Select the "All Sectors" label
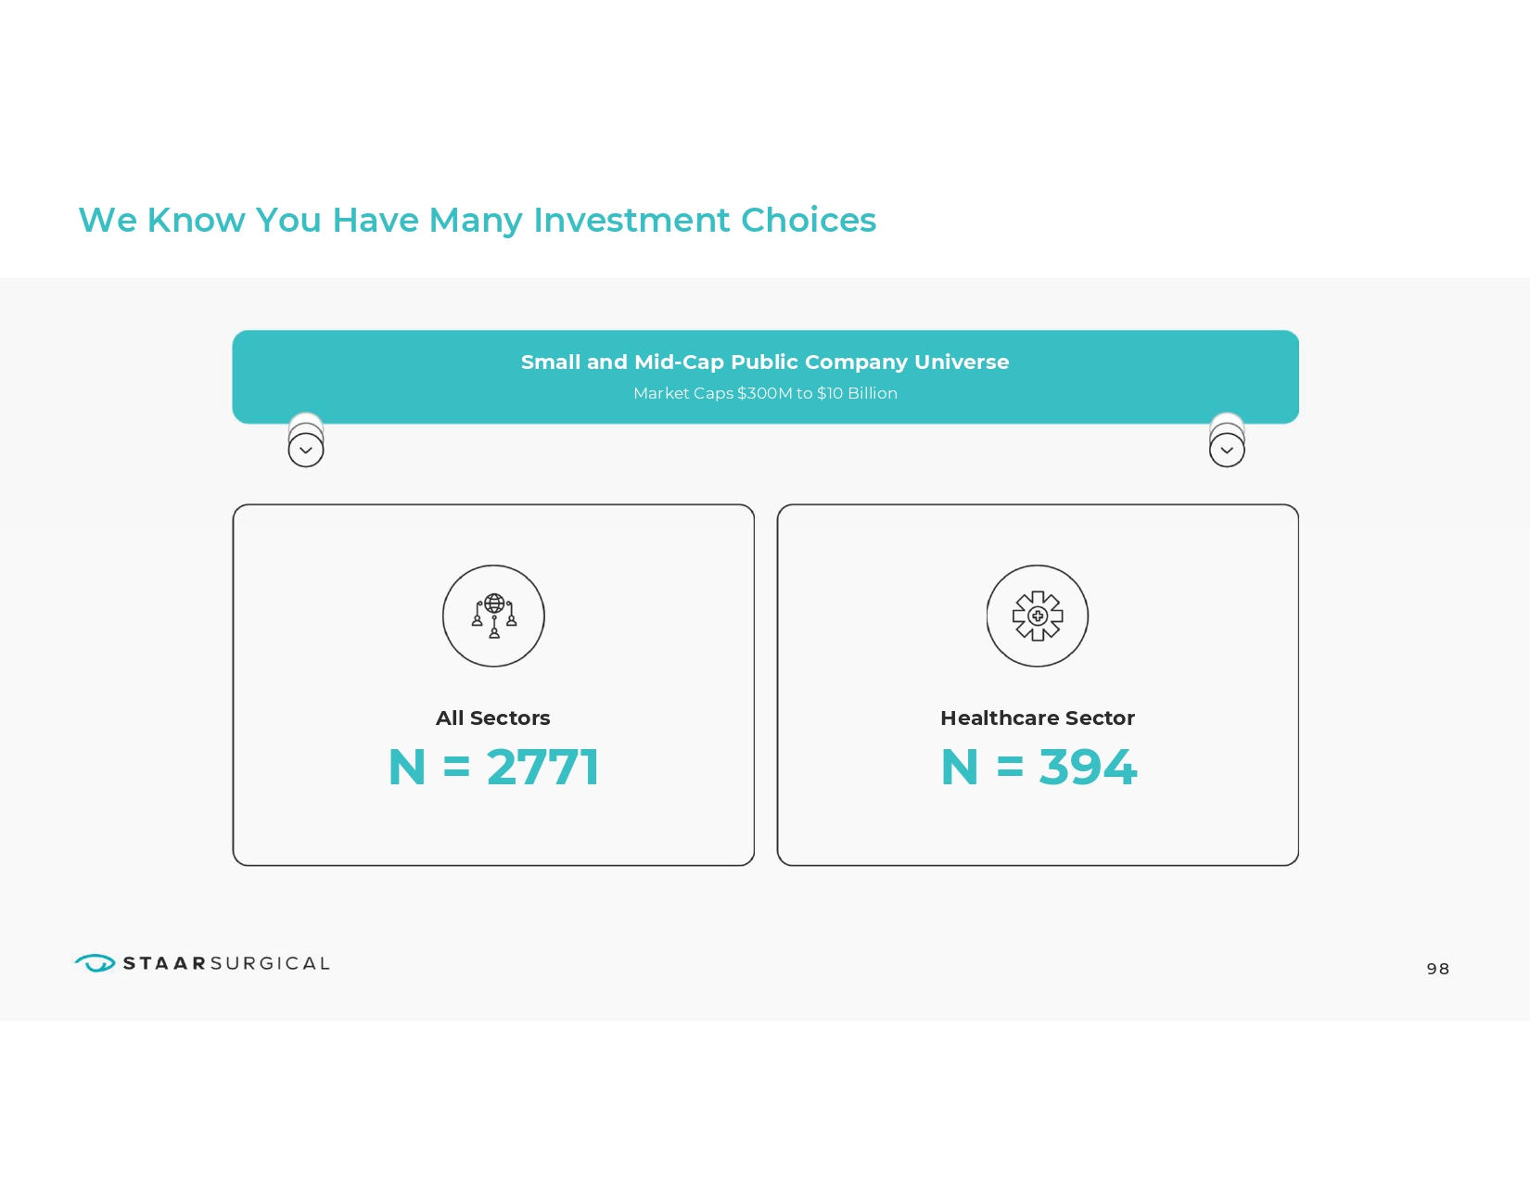 [493, 718]
